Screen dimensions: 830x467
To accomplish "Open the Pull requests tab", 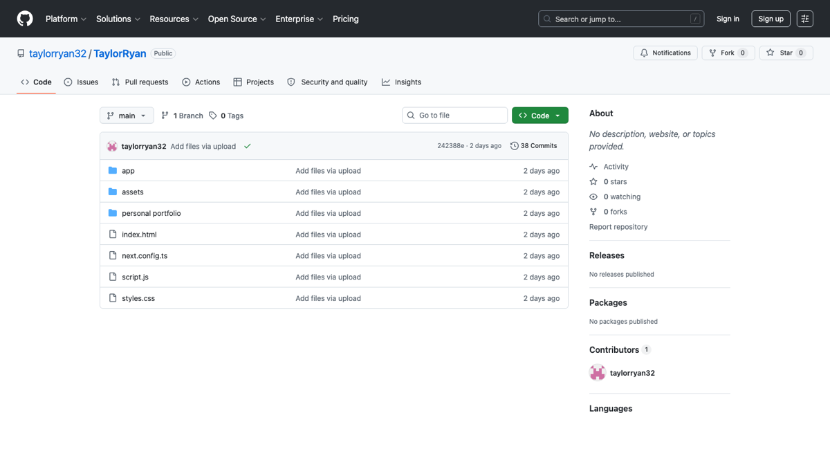I will pos(140,82).
